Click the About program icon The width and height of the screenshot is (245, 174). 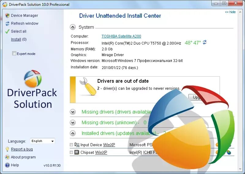pos(7,157)
